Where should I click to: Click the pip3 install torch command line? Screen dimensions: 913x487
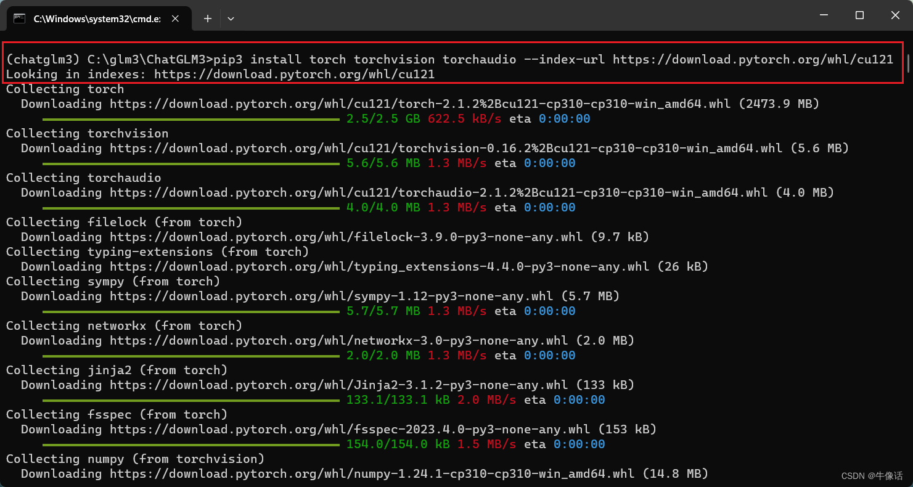(x=449, y=59)
